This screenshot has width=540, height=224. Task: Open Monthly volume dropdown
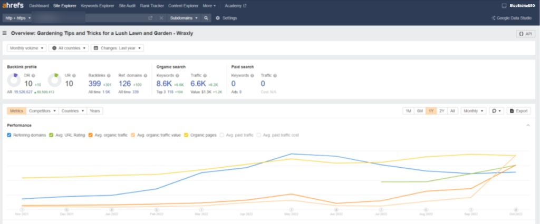pos(26,48)
